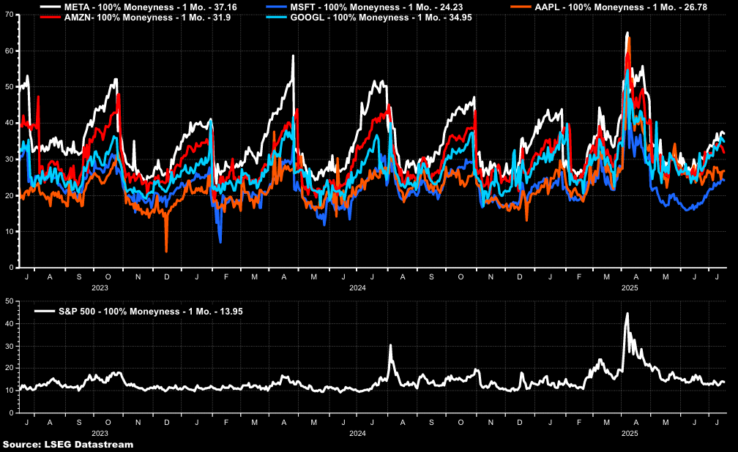This screenshot has width=738, height=452.
Task: Click the 0 label on upper chart y-axis
Action: tap(12, 268)
